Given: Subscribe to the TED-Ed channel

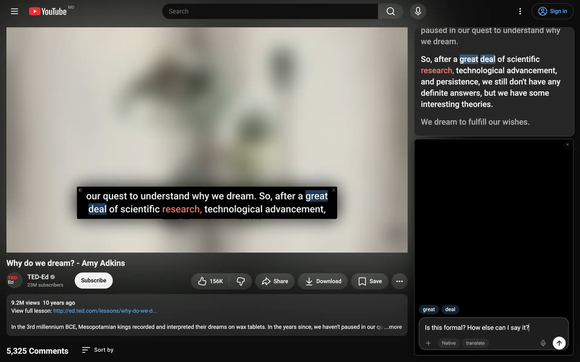Looking at the screenshot, I should [94, 281].
